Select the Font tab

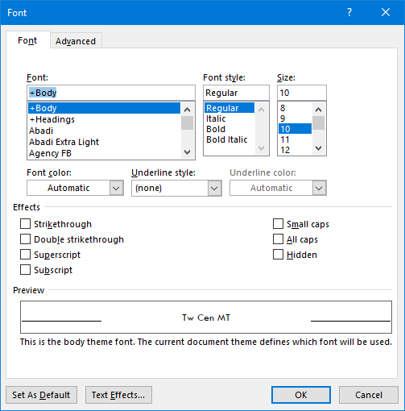[x=27, y=40]
